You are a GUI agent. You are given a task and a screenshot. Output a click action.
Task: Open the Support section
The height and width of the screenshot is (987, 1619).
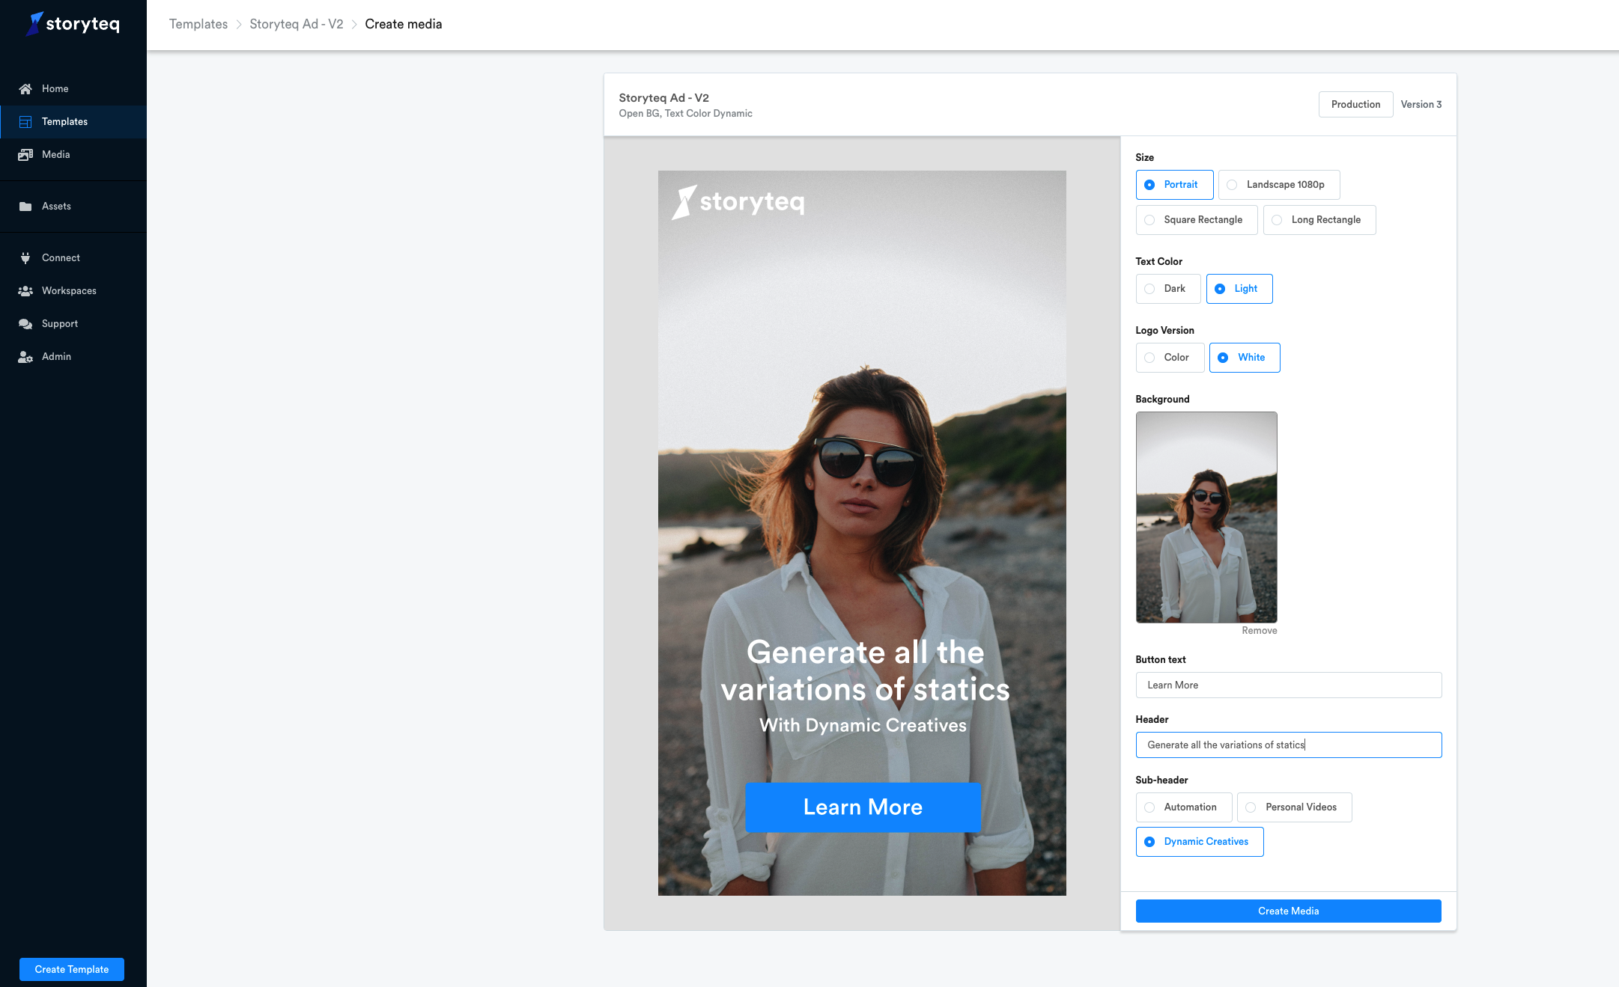(59, 323)
